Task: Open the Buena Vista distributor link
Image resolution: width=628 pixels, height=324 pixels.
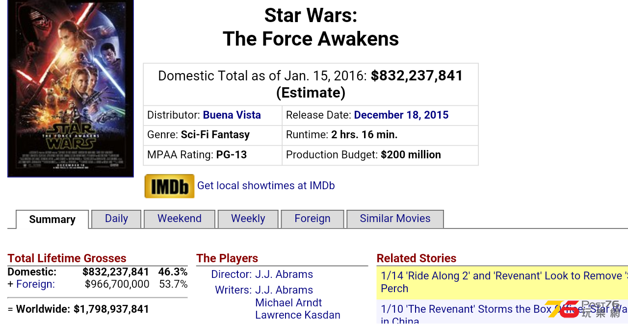Action: click(232, 115)
